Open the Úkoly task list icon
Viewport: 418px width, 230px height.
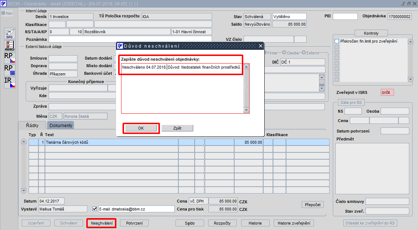pos(9,46)
